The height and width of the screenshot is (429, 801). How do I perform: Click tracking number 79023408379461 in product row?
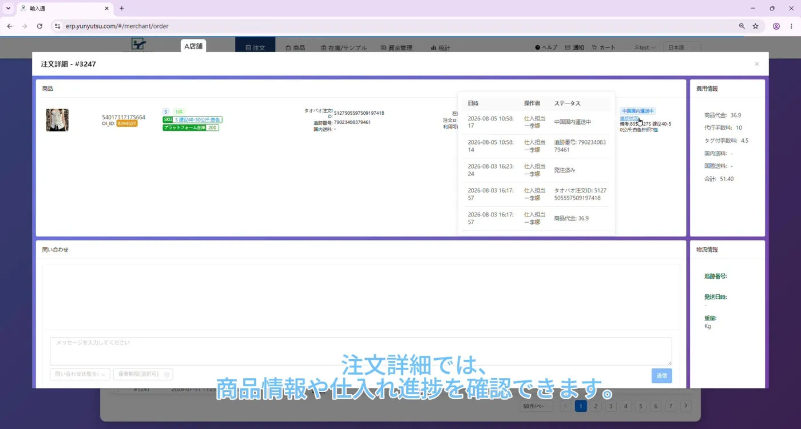point(352,122)
